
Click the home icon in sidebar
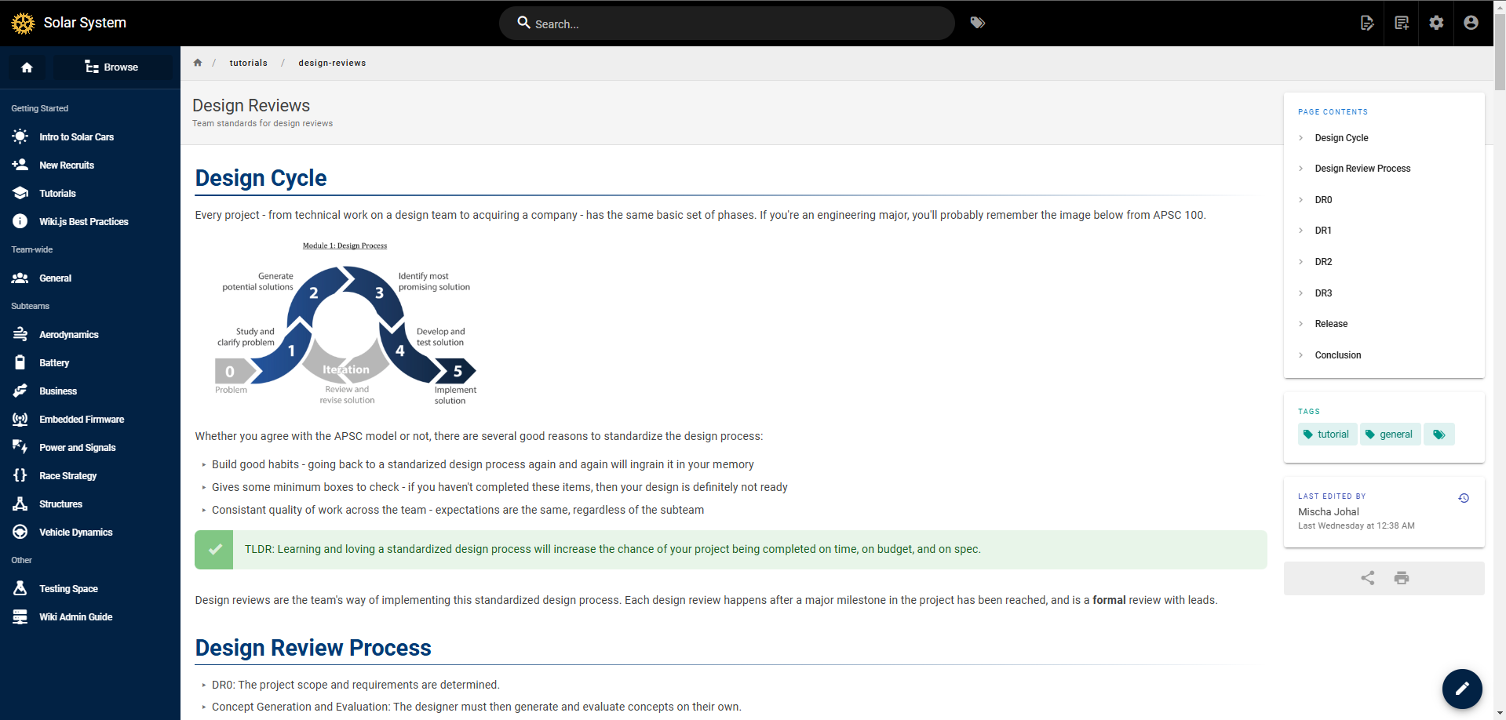point(27,67)
